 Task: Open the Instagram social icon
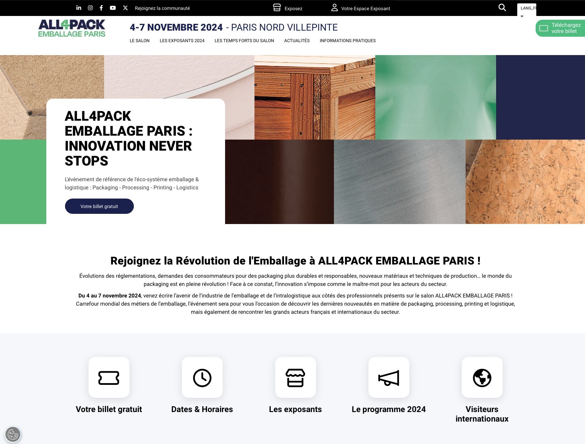point(90,8)
